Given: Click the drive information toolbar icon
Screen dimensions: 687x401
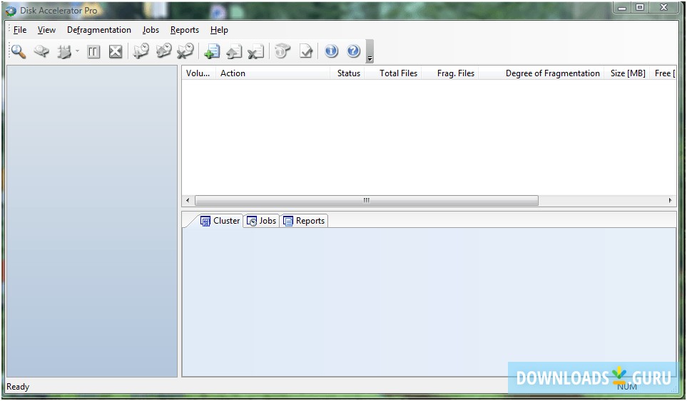Looking at the screenshot, I should pyautogui.click(x=283, y=51).
